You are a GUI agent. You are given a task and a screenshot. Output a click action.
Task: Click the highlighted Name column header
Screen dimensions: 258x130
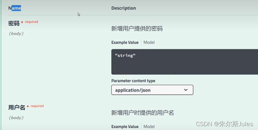[15, 8]
